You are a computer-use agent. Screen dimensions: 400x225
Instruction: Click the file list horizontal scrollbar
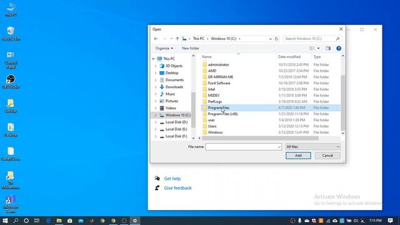point(260,138)
